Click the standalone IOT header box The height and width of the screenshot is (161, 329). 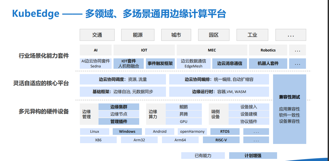point(144,50)
